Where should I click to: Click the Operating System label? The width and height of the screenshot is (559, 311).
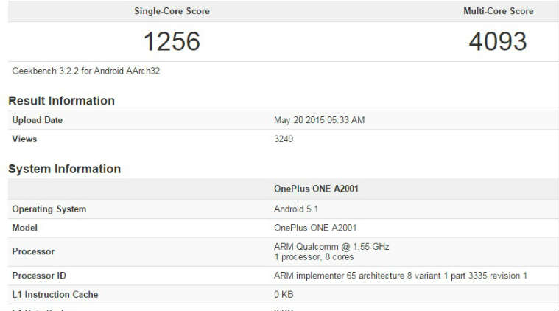click(49, 209)
